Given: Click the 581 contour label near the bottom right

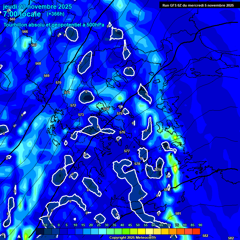Looking at the screenshot, I should pyautogui.click(x=178, y=213).
